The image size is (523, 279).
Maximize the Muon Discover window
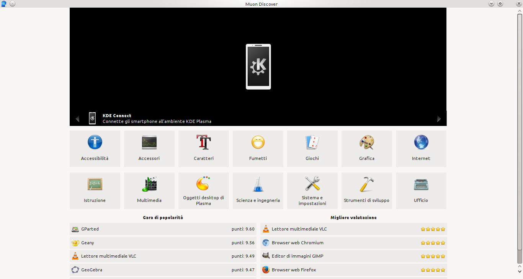(x=500, y=4)
